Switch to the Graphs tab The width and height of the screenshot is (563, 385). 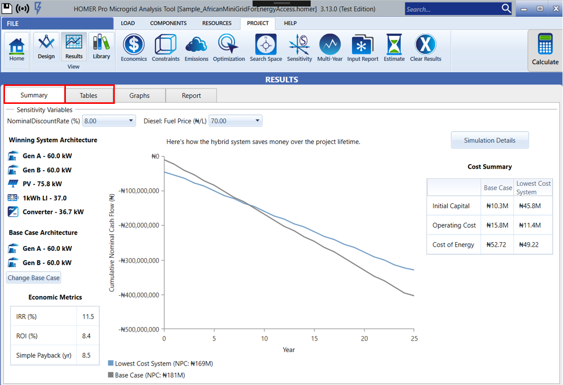point(139,95)
